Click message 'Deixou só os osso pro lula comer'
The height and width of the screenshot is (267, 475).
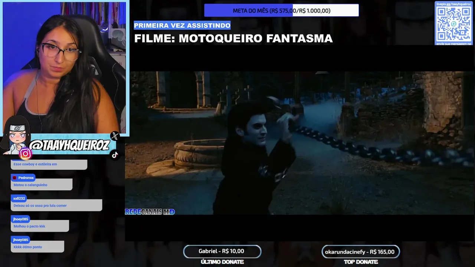[x=40, y=205]
